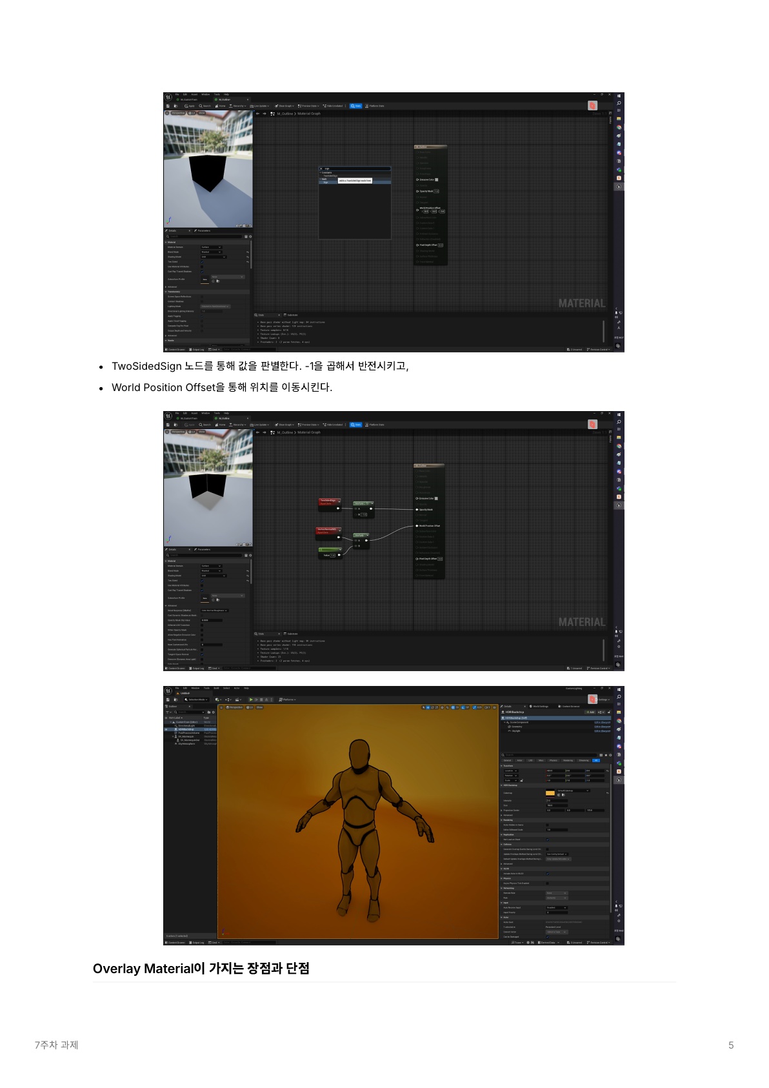Edit Opacity Mask Clip Value field
The image size is (769, 1088).
tap(212, 620)
